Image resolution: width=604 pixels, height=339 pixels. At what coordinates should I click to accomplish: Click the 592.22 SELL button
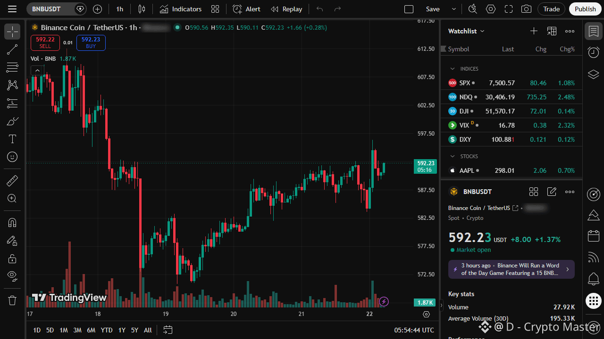45,43
